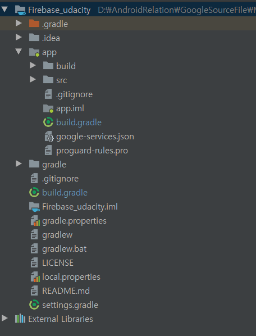256x336 pixels.
Task: Select .gitignore inside app module
Action: pos(74,95)
